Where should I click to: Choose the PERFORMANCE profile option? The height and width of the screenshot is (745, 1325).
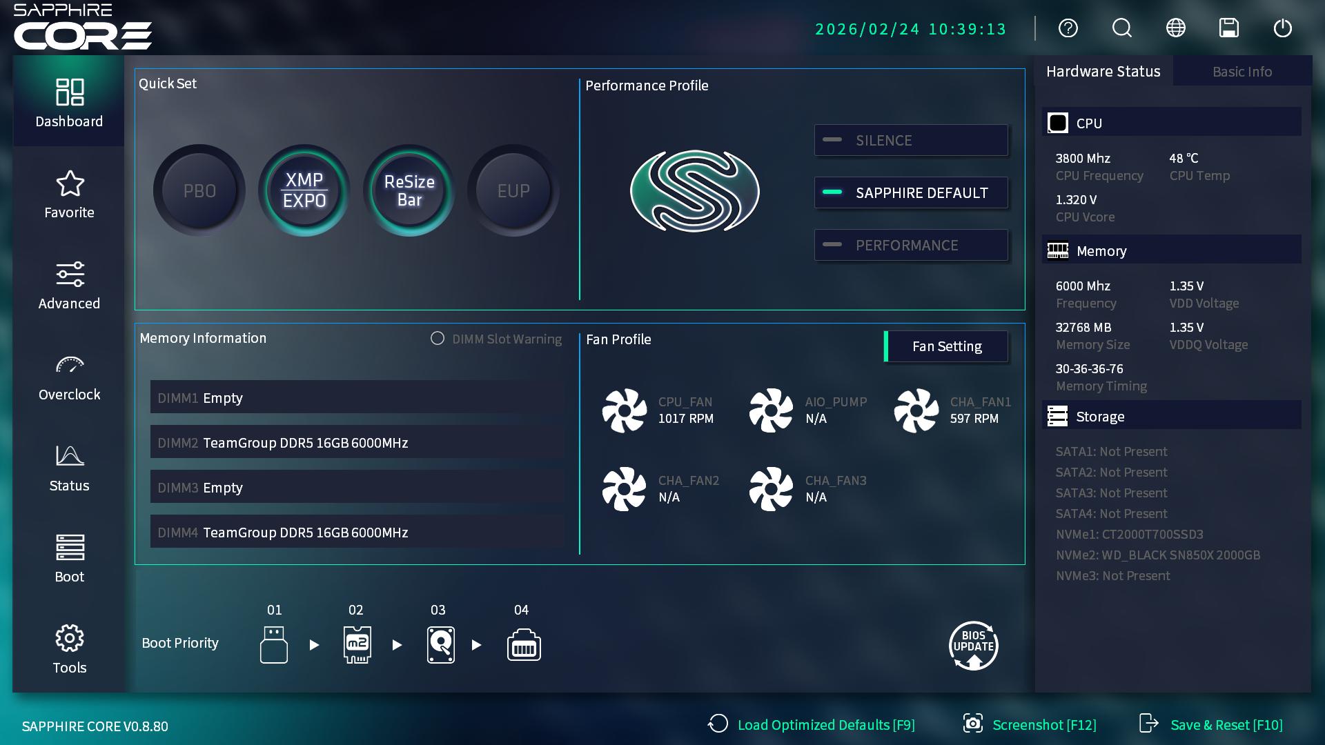click(x=911, y=246)
